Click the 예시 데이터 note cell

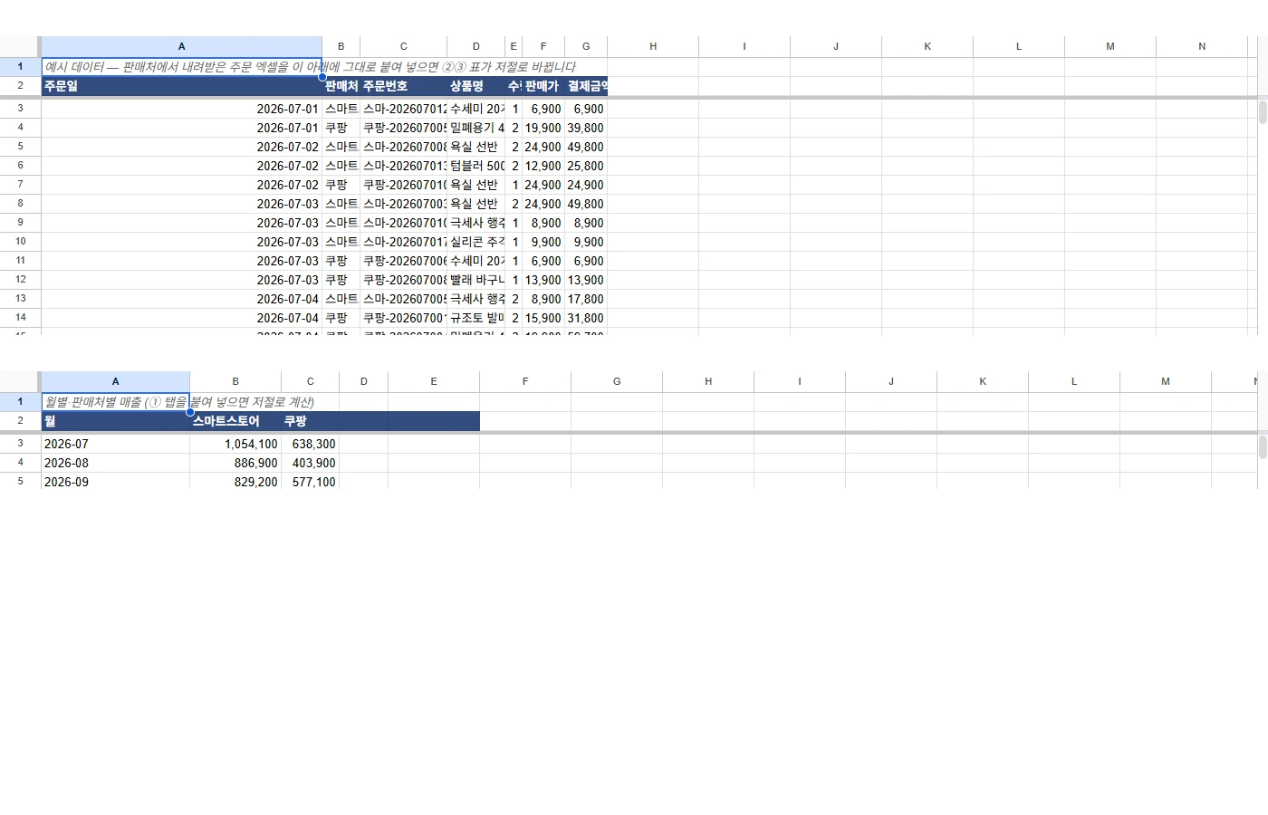[182, 67]
